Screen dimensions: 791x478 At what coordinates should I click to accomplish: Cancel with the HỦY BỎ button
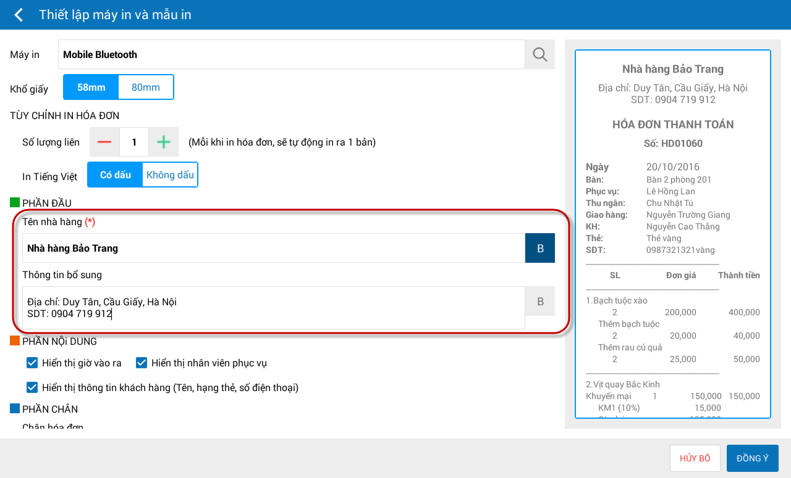(x=695, y=458)
